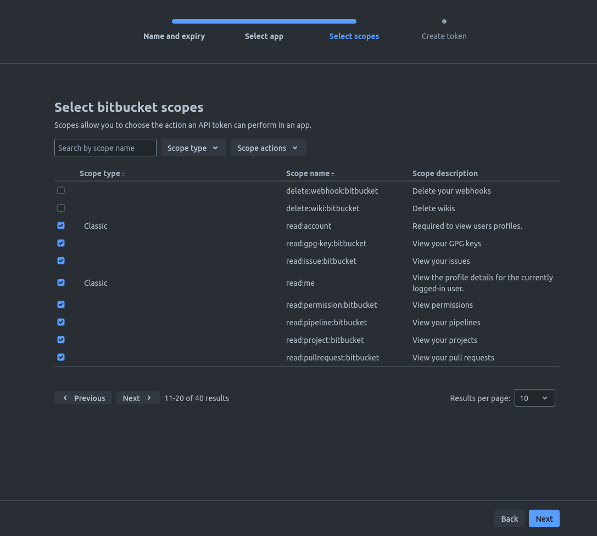The image size is (597, 536).
Task: Select the Select scopes step
Action: [354, 36]
